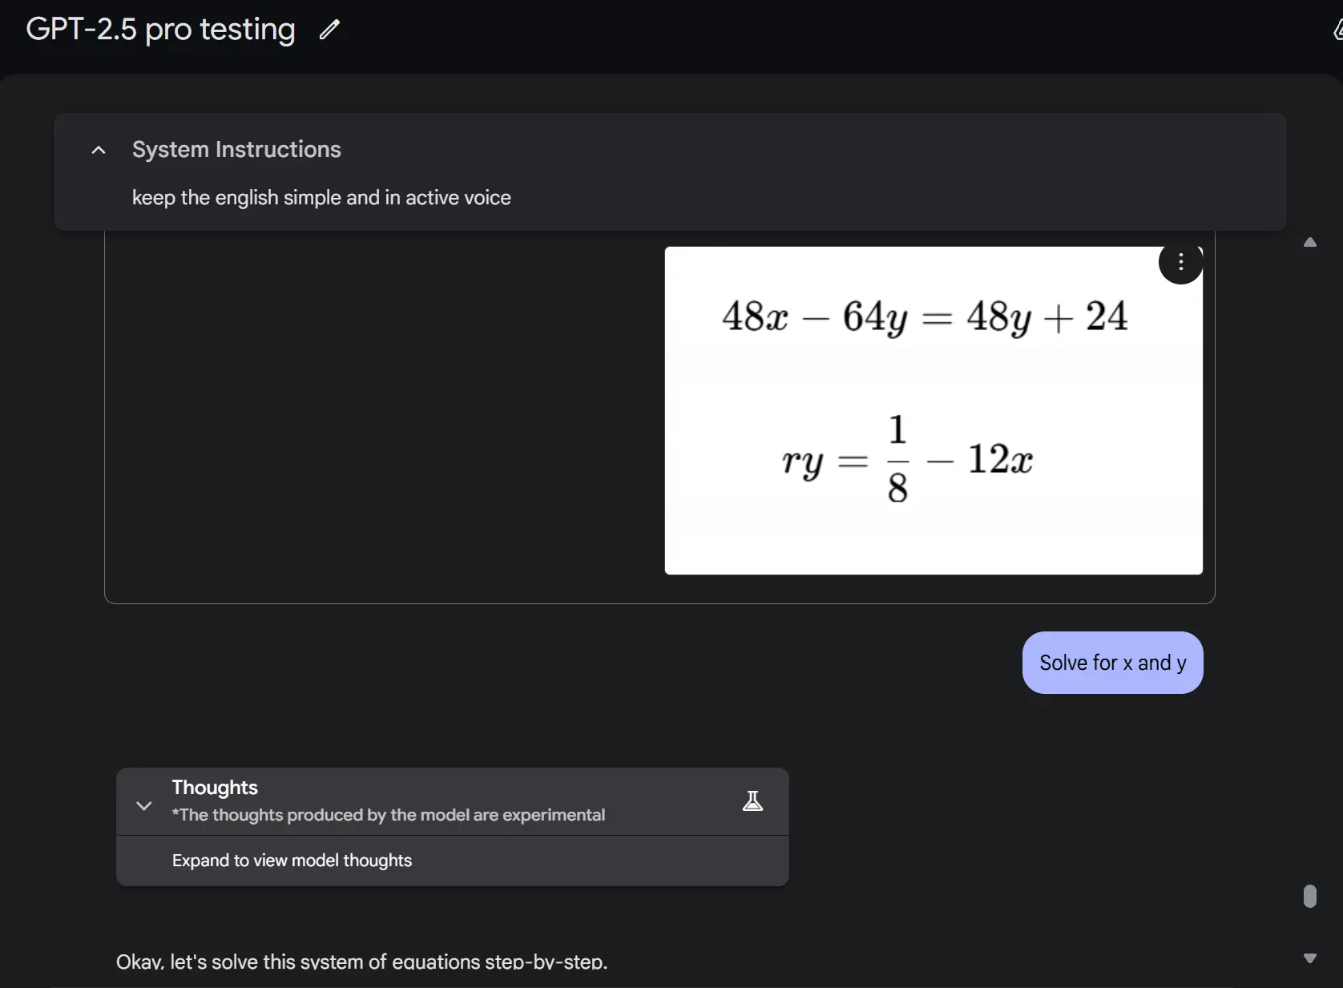
Task: Collapse the System Instructions panel
Action: pos(99,150)
